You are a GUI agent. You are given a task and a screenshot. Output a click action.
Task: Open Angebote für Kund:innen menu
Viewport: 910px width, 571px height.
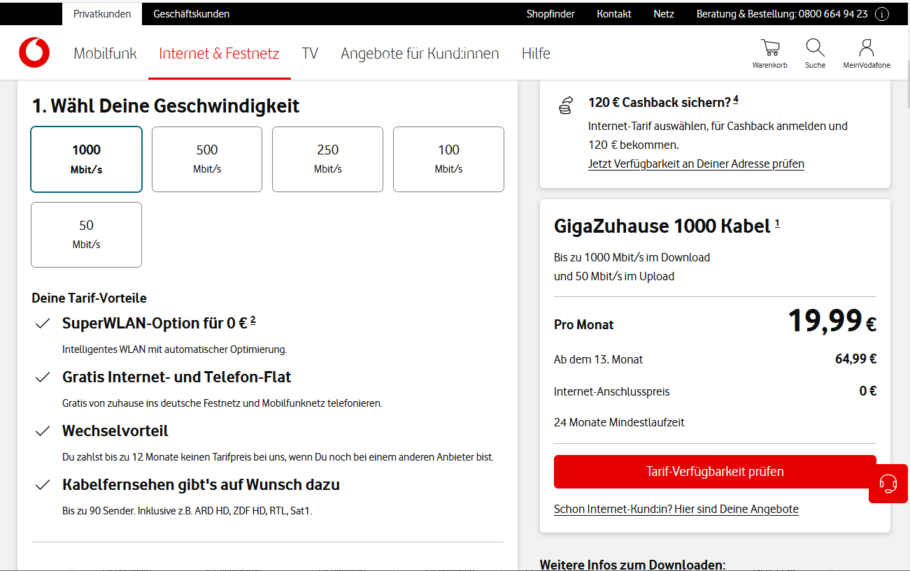point(420,54)
